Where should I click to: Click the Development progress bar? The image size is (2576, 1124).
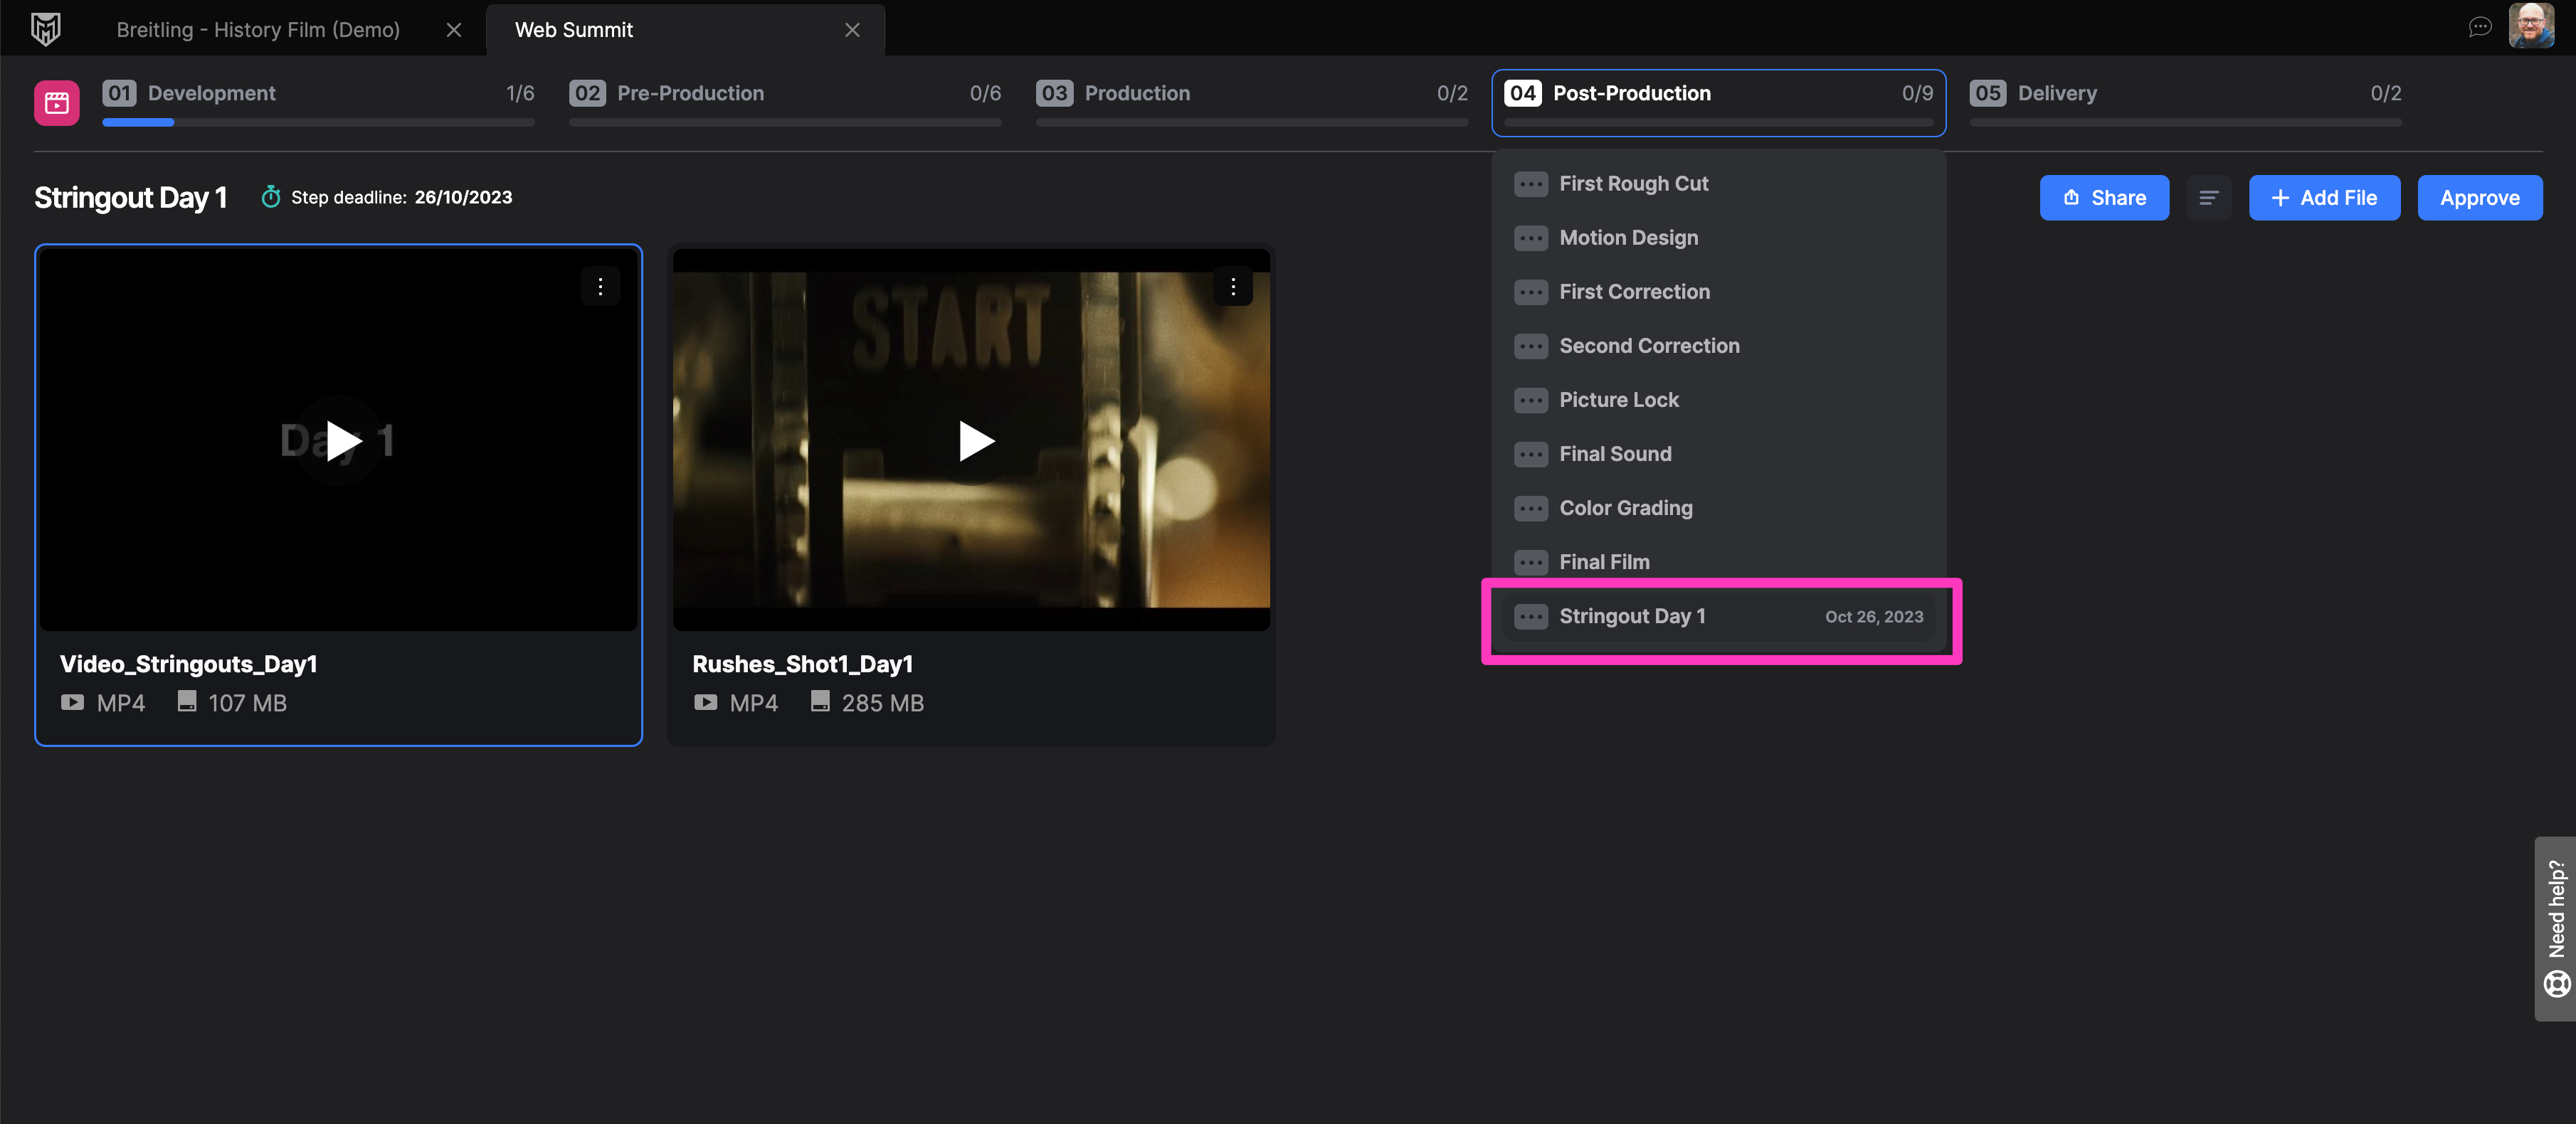pyautogui.click(x=318, y=122)
